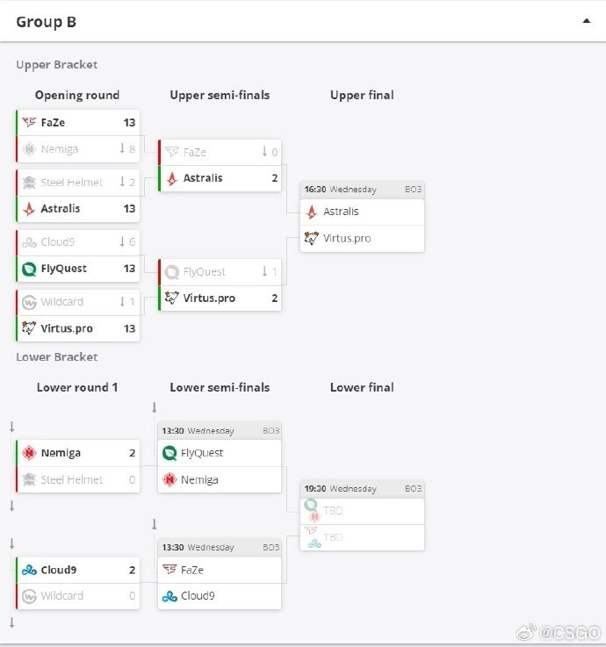
Task: Click Steel Helmet logo in opening round
Action: [x=29, y=183]
